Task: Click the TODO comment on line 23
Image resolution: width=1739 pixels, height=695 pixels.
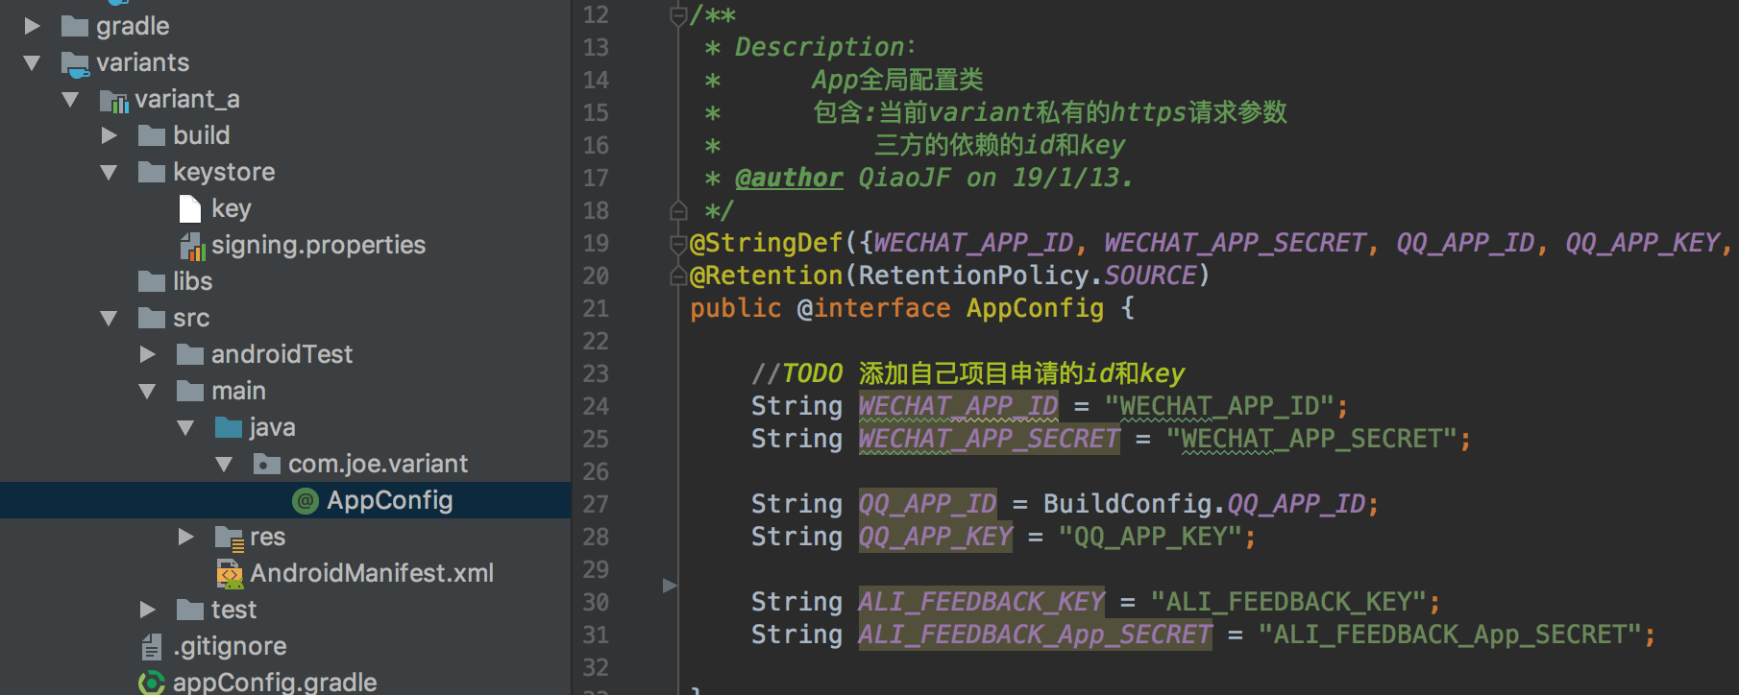Action: pos(967,373)
